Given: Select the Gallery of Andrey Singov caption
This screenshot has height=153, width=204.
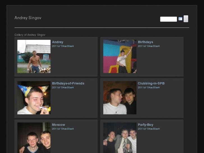Looking at the screenshot, I should (30, 35).
